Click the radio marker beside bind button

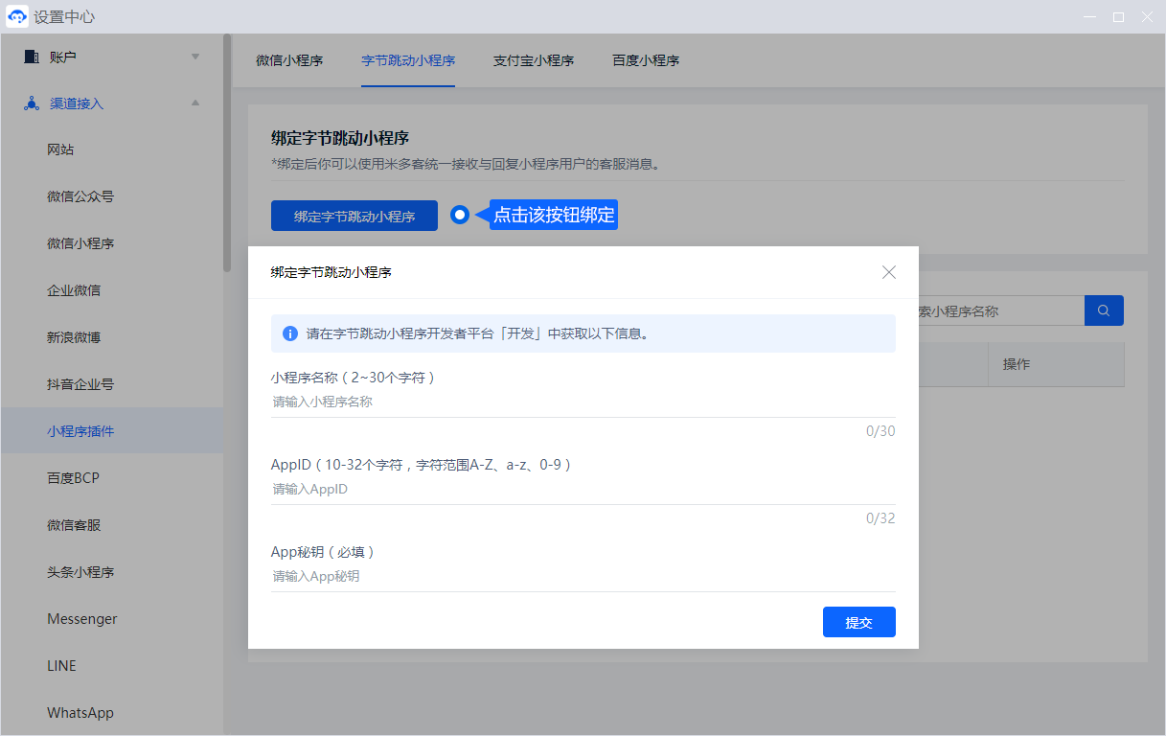click(460, 215)
